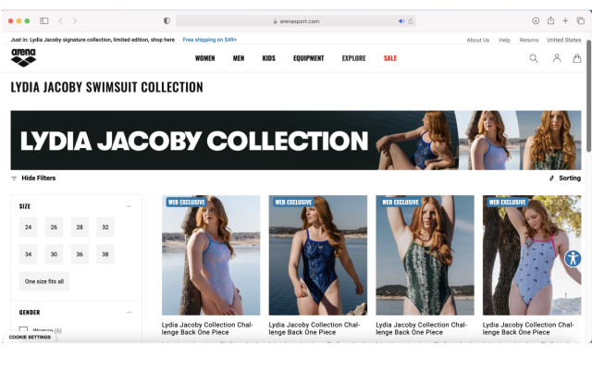The height and width of the screenshot is (370, 592).
Task: Click the page vertical scrollbar
Action: [588, 96]
